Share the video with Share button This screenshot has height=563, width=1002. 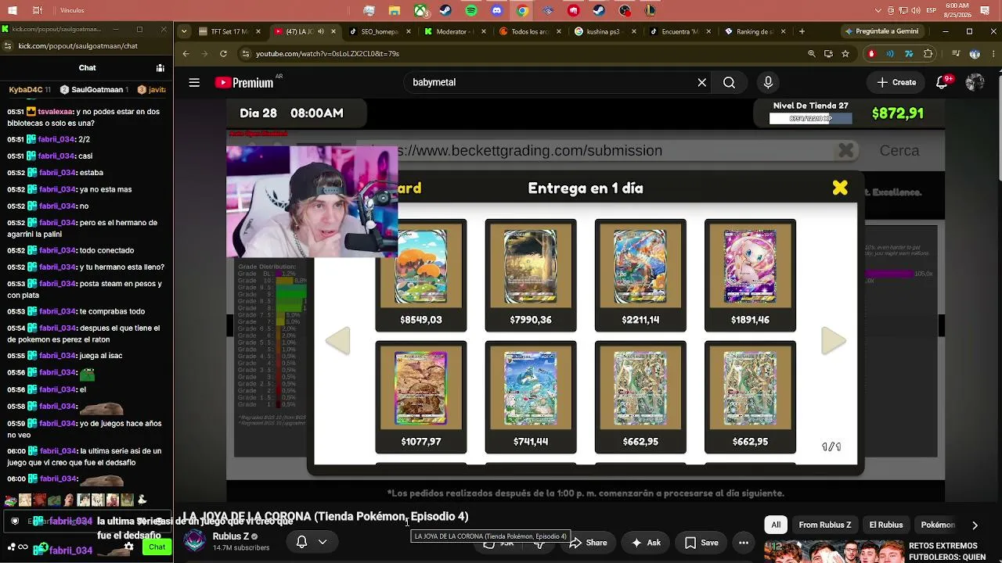point(588,543)
